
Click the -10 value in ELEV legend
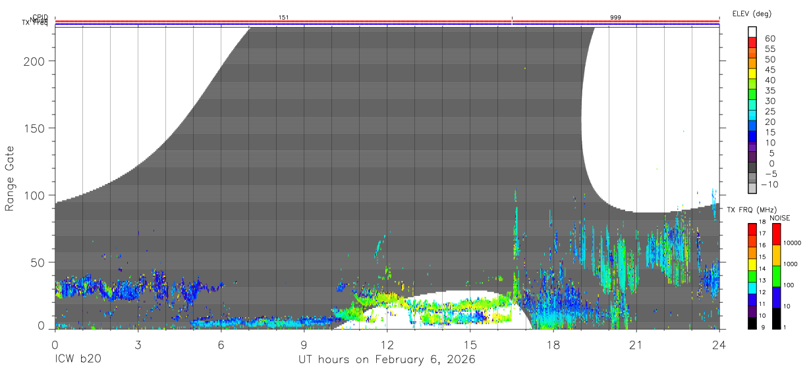click(768, 184)
